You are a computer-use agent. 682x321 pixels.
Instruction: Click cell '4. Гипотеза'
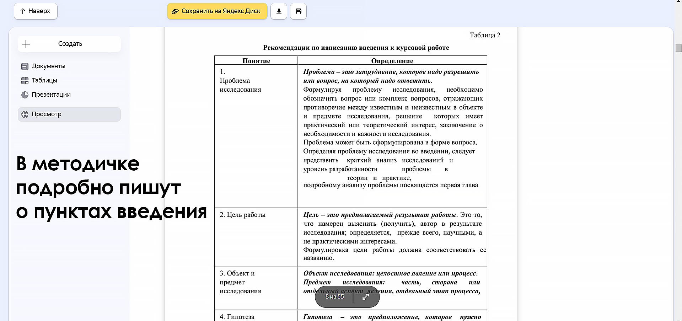click(x=256, y=316)
